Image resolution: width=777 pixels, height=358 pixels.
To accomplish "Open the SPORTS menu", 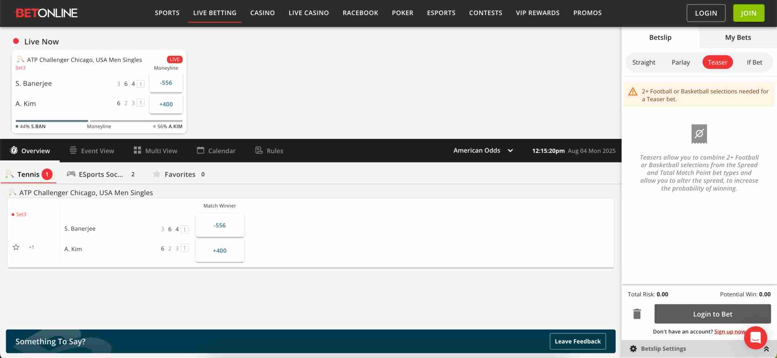I will click(167, 13).
